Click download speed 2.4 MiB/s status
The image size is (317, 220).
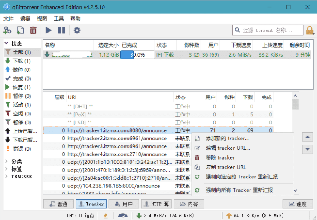[165, 216]
